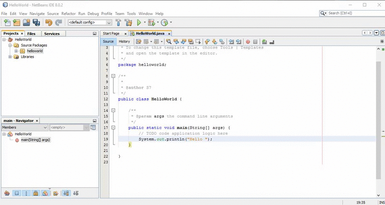Screen dimensions: 385x205
Task: Show the documents list dropdown button
Action: [x=376, y=33]
